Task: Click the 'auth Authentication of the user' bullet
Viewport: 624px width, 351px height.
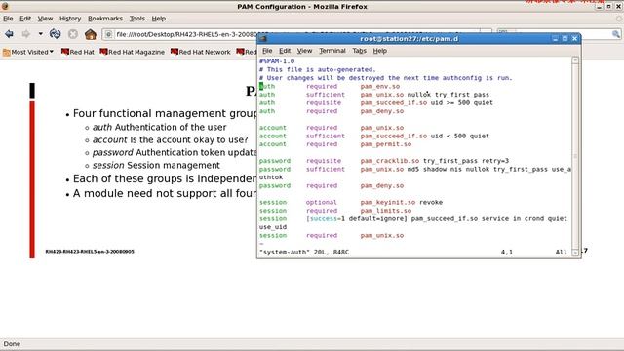Action: [159, 127]
